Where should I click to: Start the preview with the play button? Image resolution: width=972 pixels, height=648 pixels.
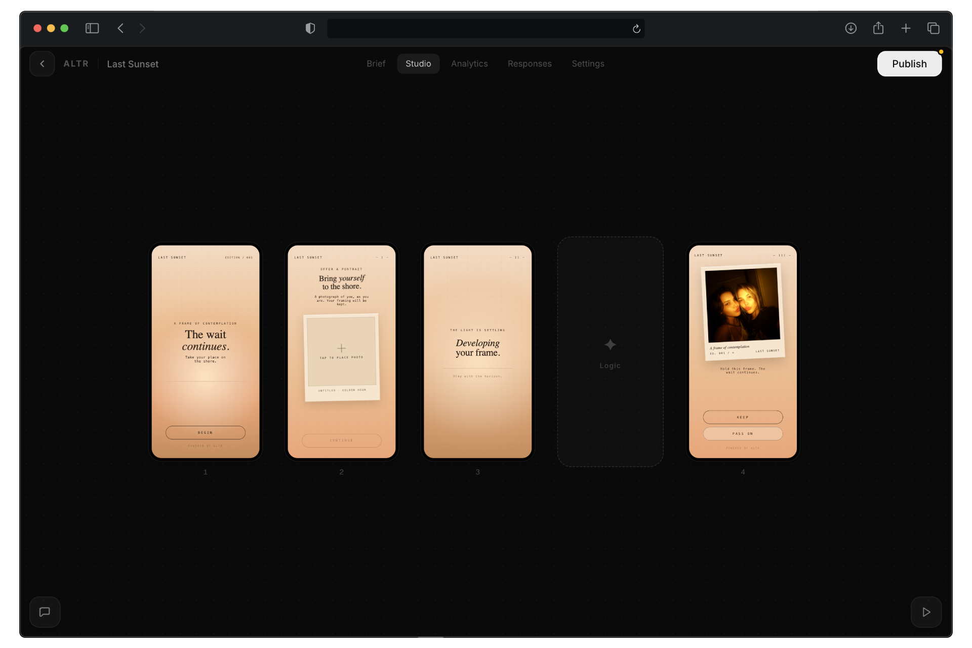(x=926, y=612)
